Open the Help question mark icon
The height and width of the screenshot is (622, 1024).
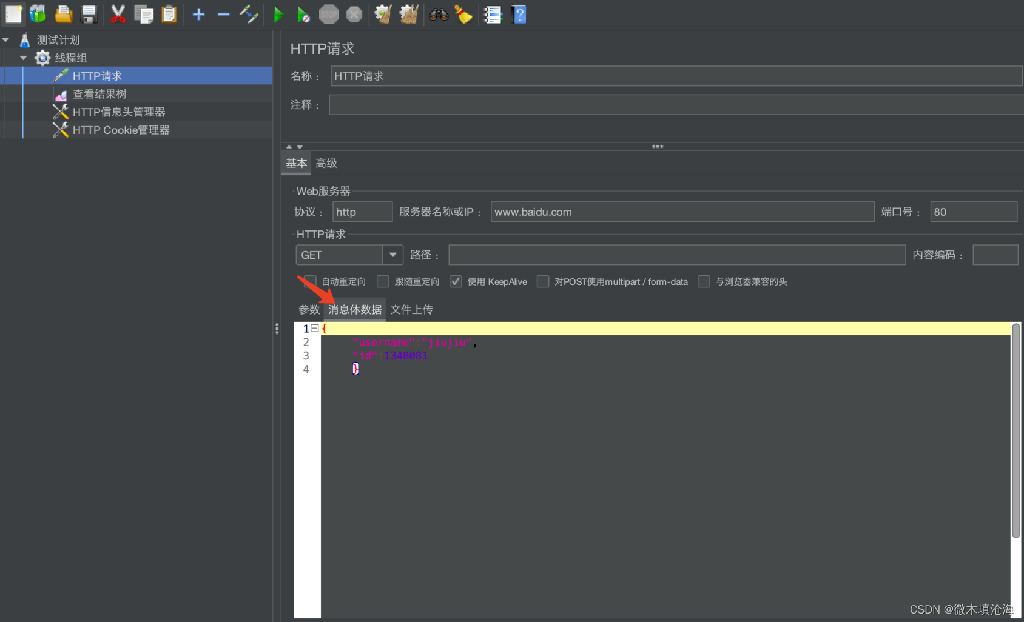click(x=519, y=14)
